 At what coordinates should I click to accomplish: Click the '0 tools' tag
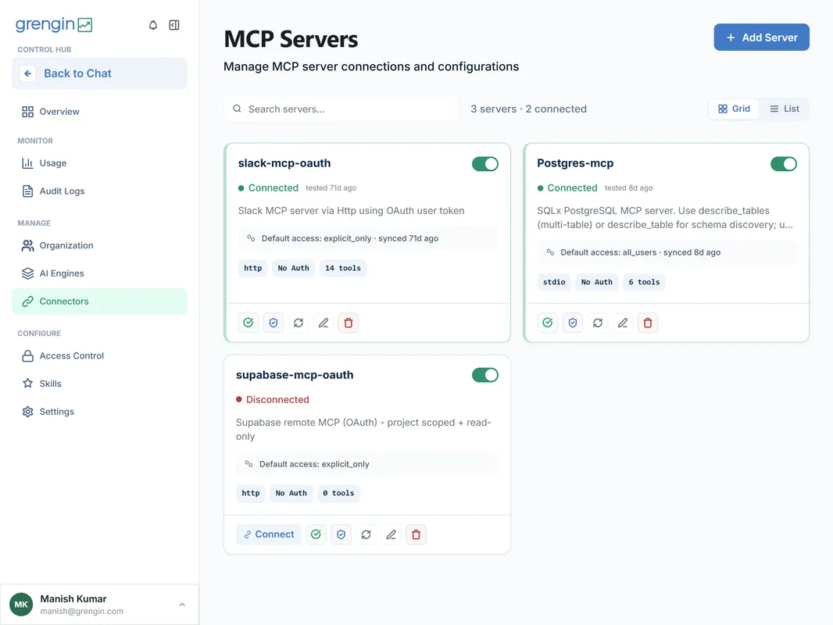pyautogui.click(x=338, y=493)
